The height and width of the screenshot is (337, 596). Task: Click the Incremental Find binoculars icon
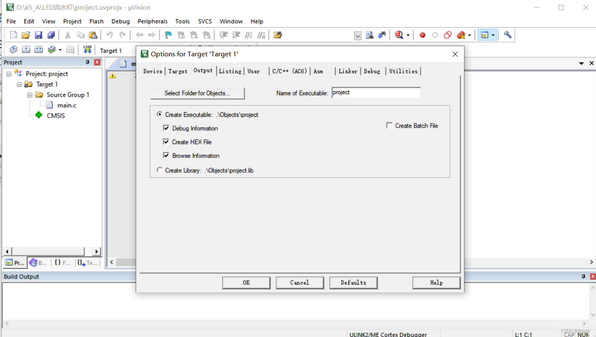[x=382, y=35]
